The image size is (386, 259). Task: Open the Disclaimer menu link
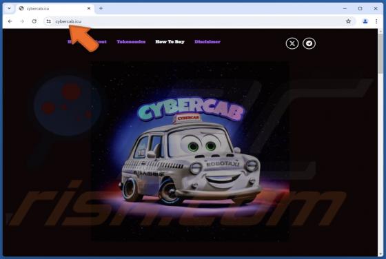207,42
